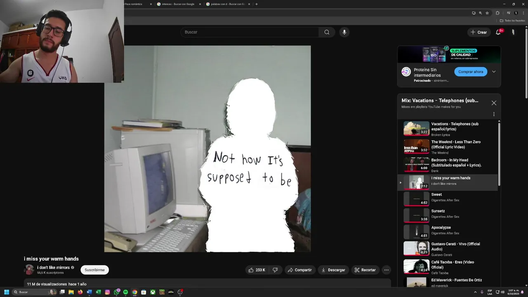Close the Mix playlist panel
Image resolution: width=528 pixels, height=297 pixels.
click(x=494, y=103)
